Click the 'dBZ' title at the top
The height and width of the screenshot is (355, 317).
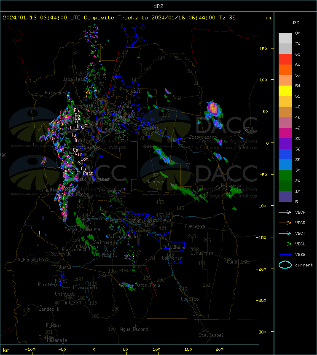pos(158,6)
